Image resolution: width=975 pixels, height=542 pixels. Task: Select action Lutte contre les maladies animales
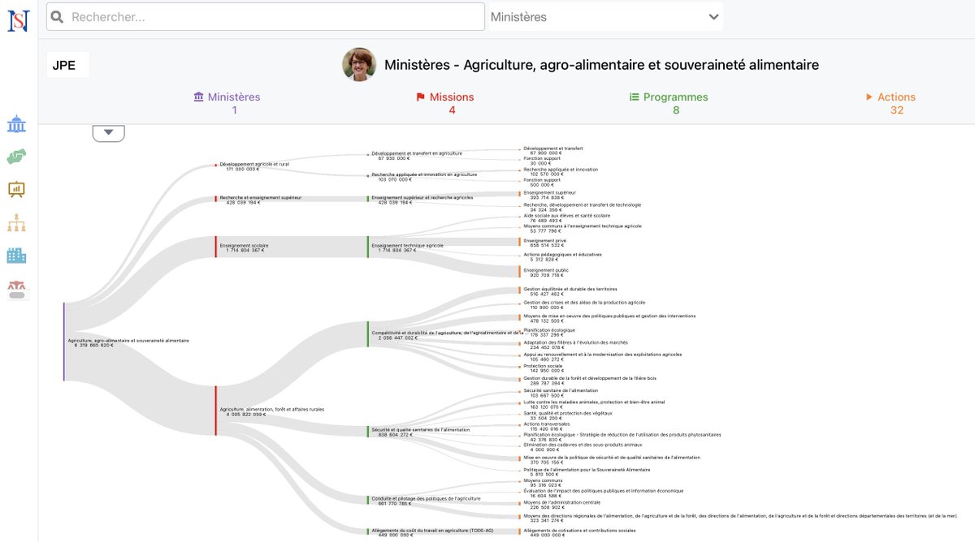[x=593, y=404]
